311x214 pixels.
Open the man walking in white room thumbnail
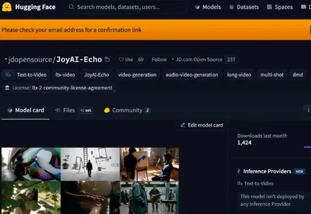click(90, 164)
